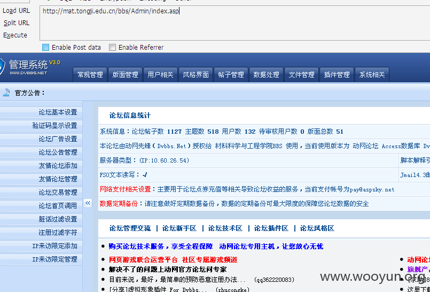
Task: Select 友情论坛管理 in the sidebar
Action: point(41,179)
